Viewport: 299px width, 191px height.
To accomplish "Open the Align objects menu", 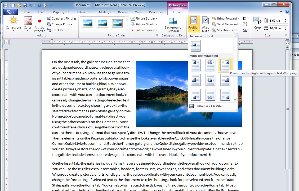I will point(246,18).
